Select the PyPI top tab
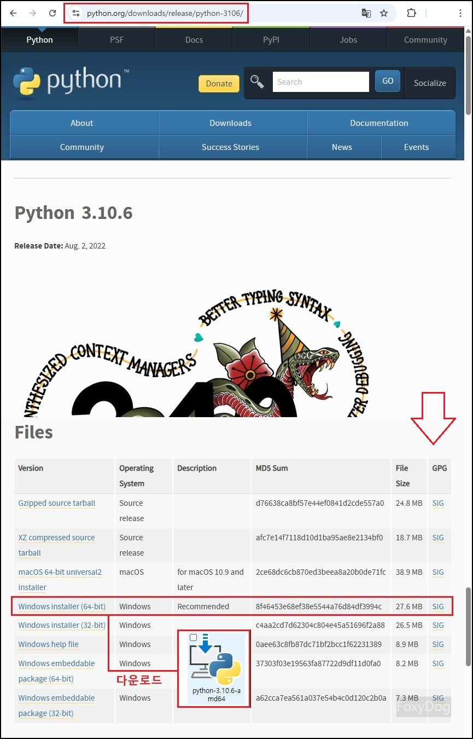The width and height of the screenshot is (473, 739). pyautogui.click(x=271, y=40)
